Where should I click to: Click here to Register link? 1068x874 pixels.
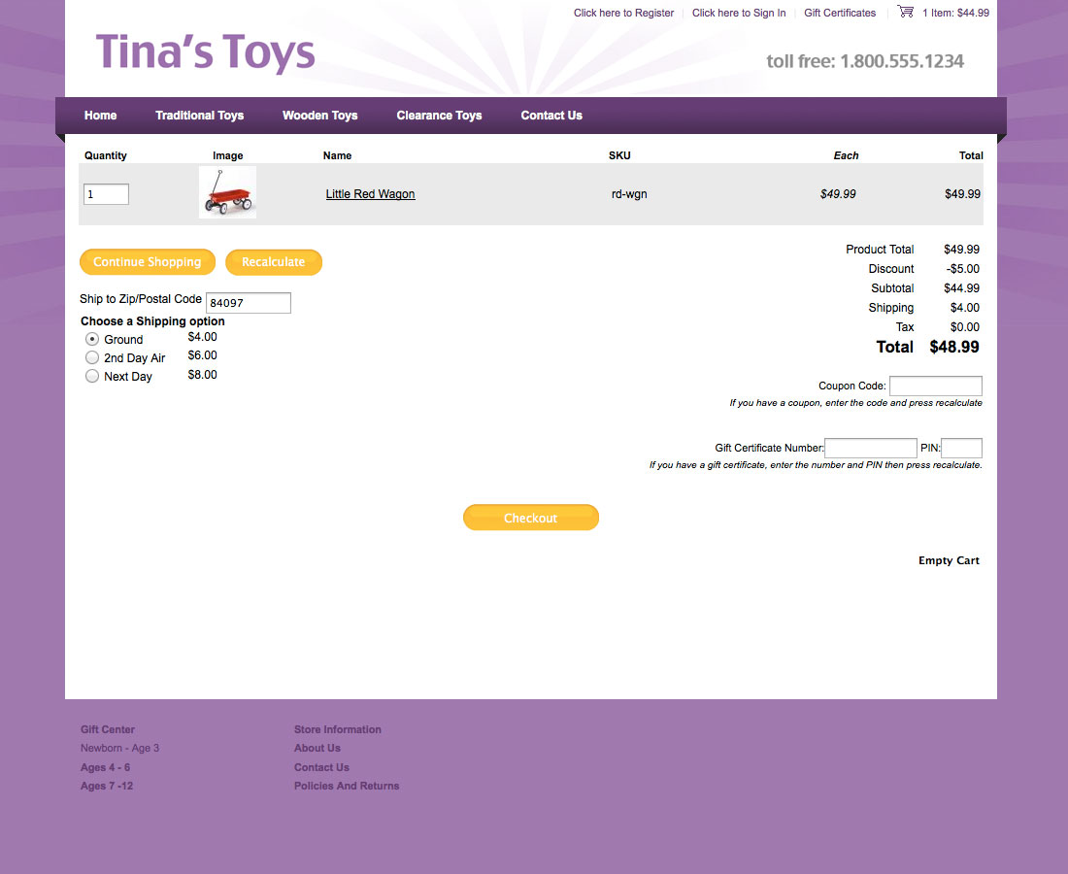pyautogui.click(x=623, y=13)
